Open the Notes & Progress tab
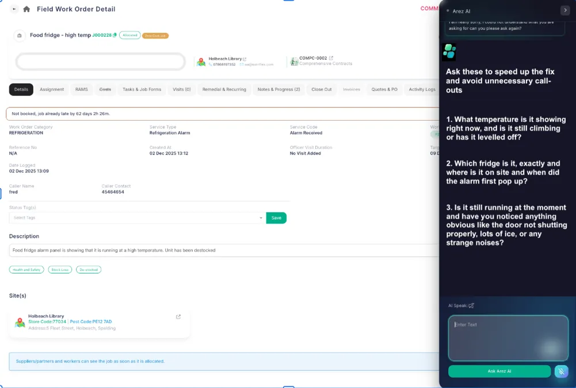576x388 pixels. 279,90
